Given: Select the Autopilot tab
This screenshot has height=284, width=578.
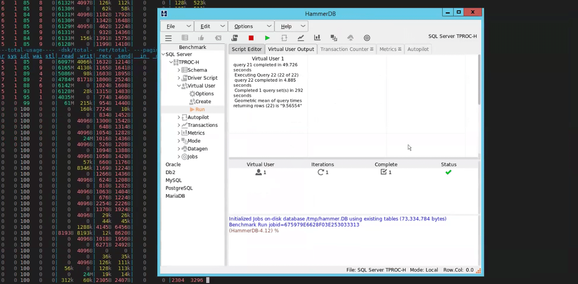Looking at the screenshot, I should (418, 49).
